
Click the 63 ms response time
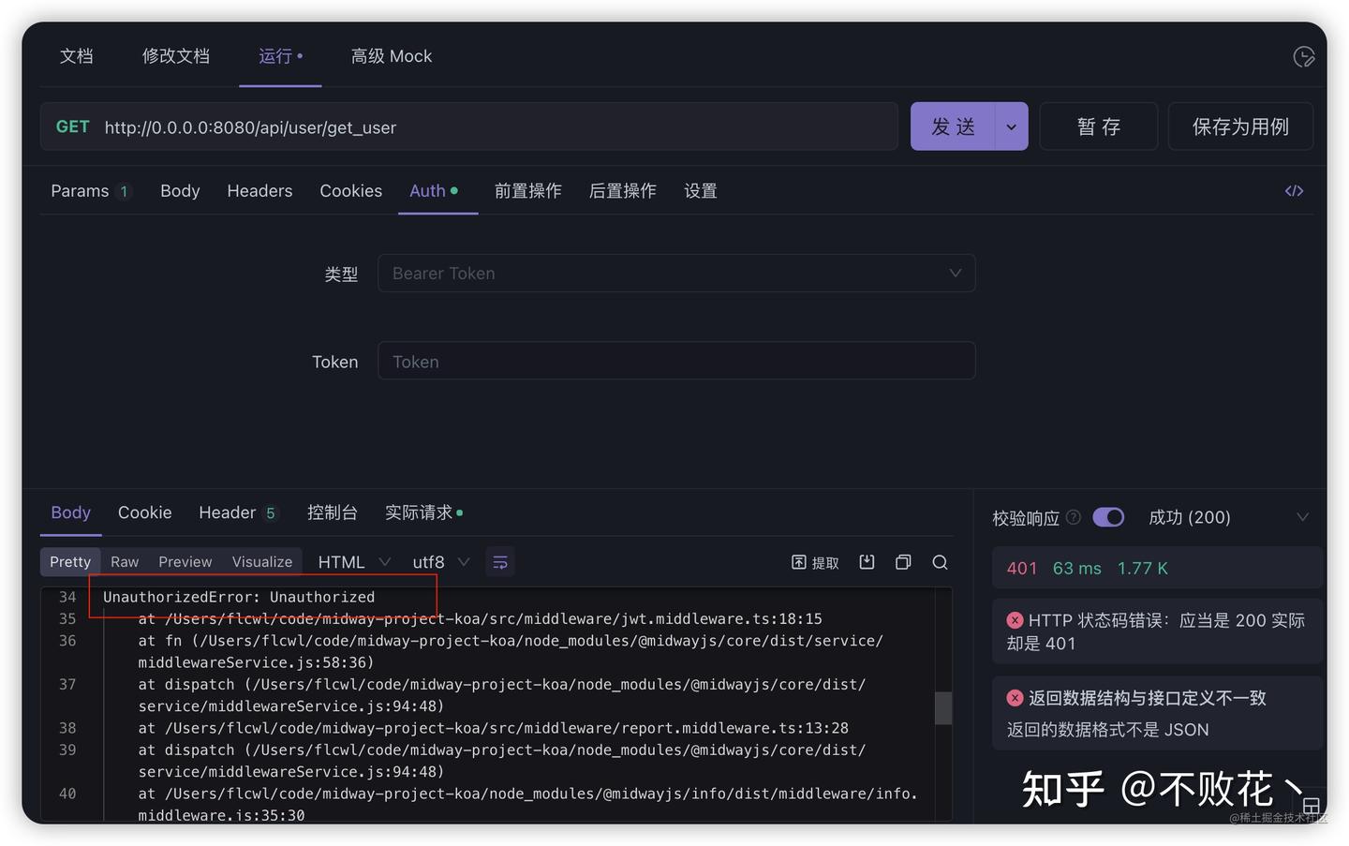tap(1077, 569)
